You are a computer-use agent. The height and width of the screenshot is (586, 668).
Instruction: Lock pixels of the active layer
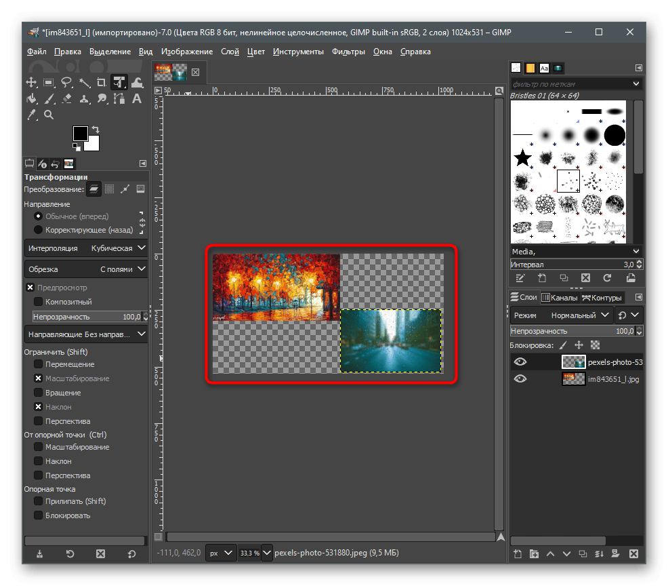pos(563,345)
